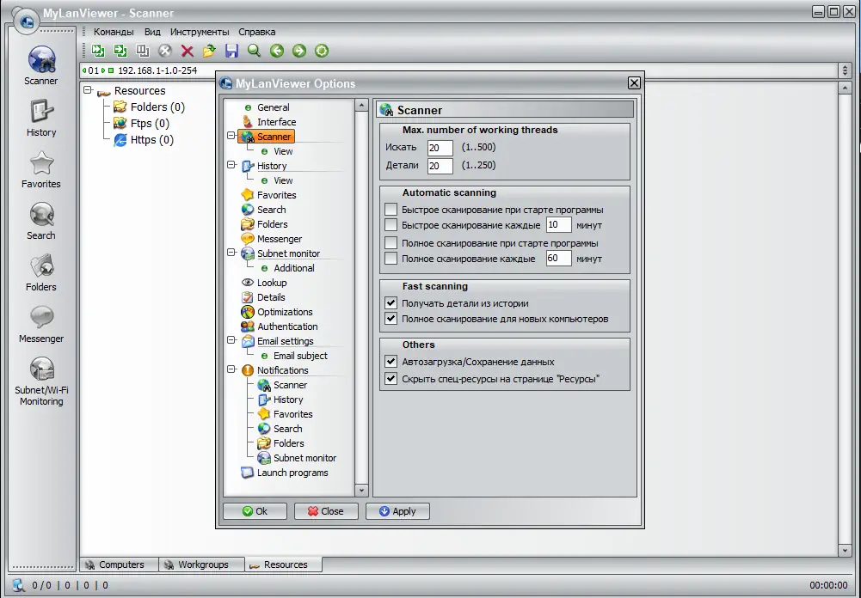Viewport: 861px width, 598px height.
Task: Select the Messenger sidebar icon
Action: pos(41,318)
